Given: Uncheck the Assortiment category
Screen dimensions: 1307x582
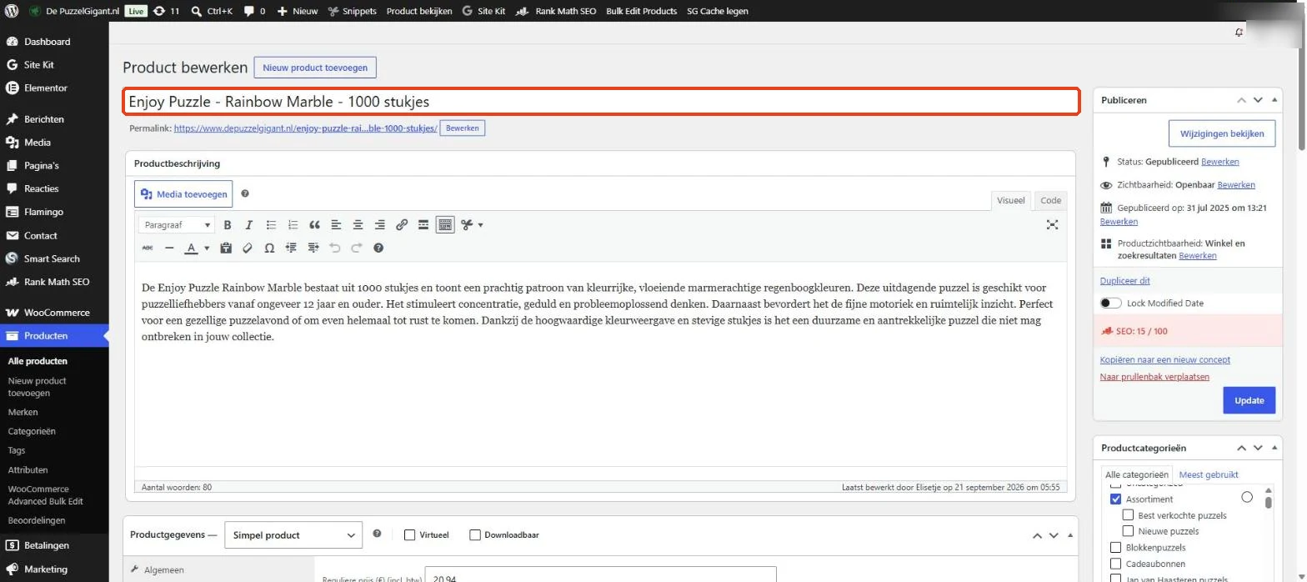Looking at the screenshot, I should pyautogui.click(x=1115, y=499).
